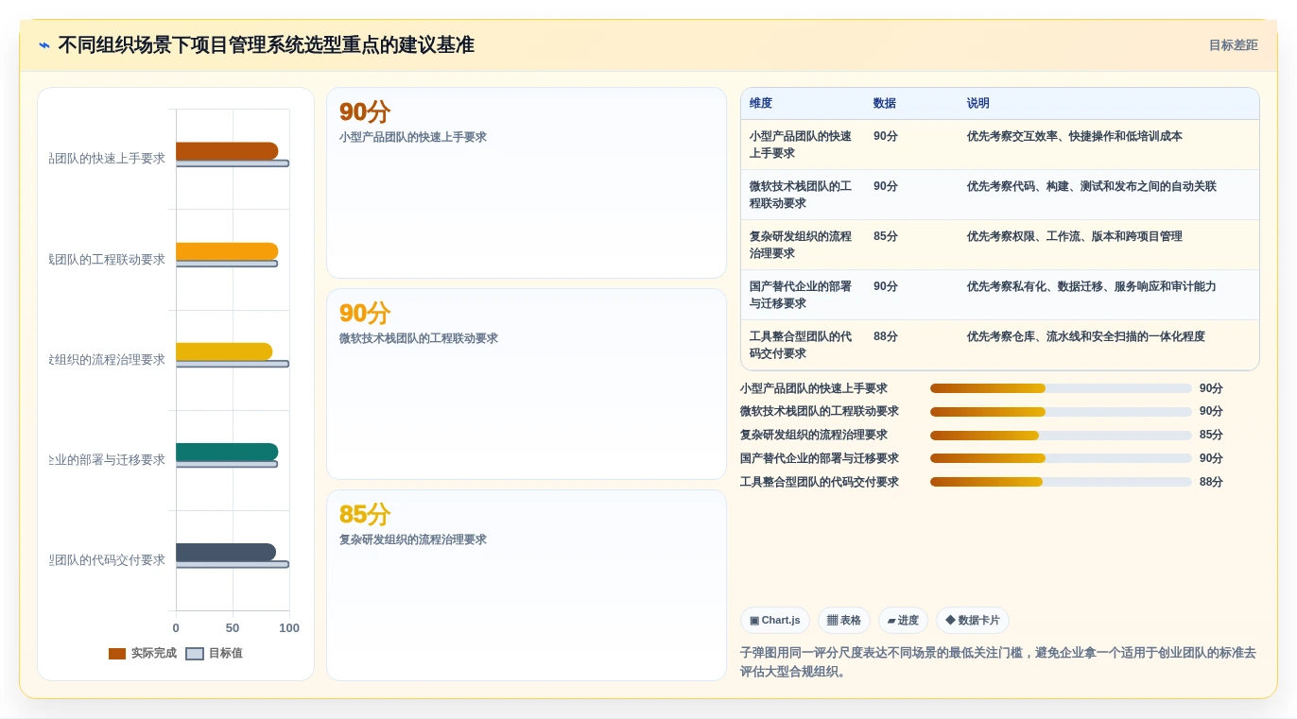Click description 优先考察权限、工作流、版本和跨项目管理
The image size is (1297, 719).
(1075, 236)
